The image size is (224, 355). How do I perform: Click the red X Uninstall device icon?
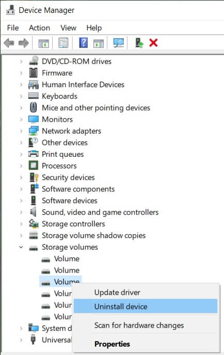[153, 42]
